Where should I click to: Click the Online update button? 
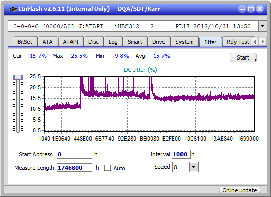click(x=240, y=190)
